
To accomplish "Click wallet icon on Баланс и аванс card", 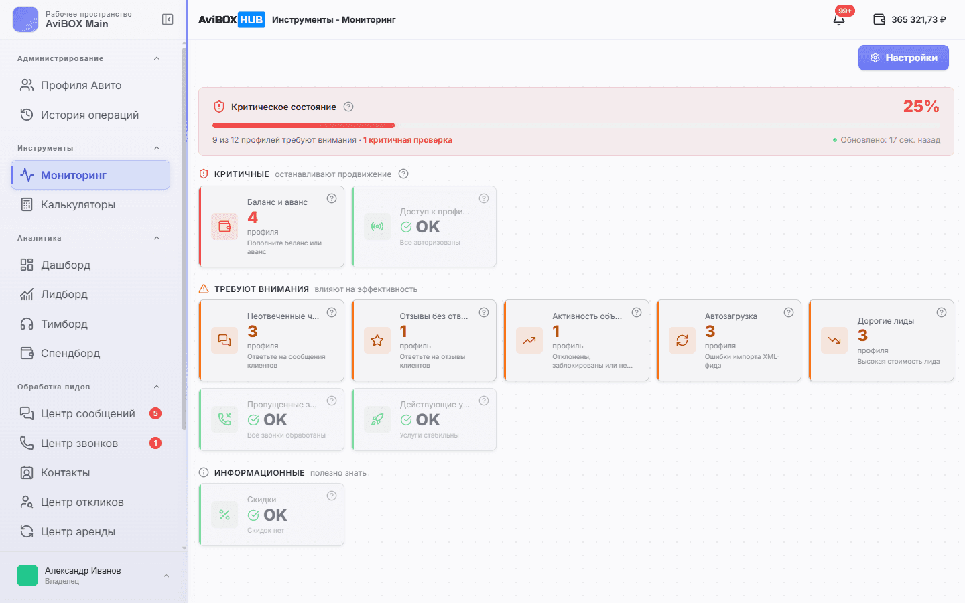I will (x=224, y=226).
